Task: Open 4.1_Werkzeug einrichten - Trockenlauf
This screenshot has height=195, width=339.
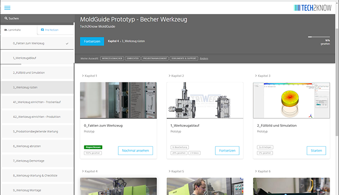Action: pyautogui.click(x=37, y=102)
